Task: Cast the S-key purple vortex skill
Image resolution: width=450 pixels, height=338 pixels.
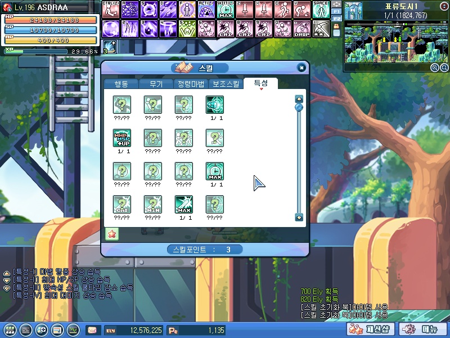Action: click(149, 10)
